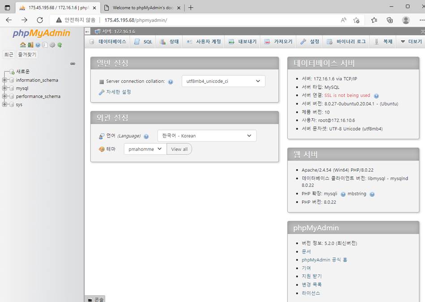Expand the sys database tree node
The height and width of the screenshot is (302, 425).
4,104
